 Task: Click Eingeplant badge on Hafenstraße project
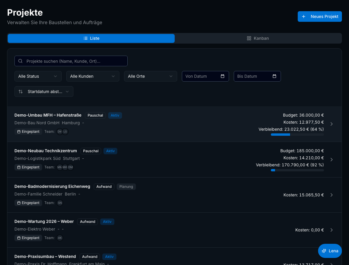coord(28,132)
